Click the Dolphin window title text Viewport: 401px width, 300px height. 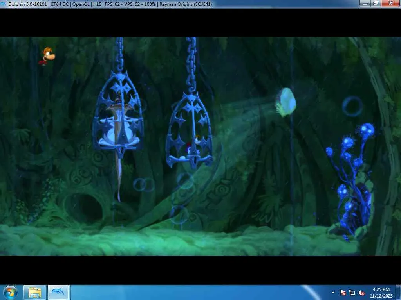110,4
